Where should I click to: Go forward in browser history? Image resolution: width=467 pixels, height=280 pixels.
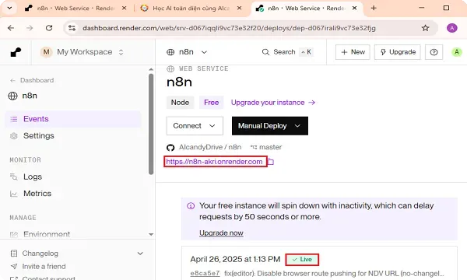(x=30, y=28)
